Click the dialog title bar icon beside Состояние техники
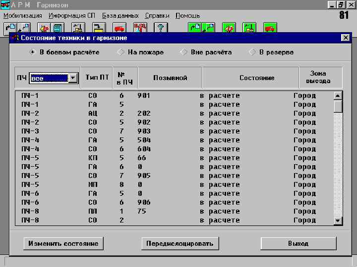 (15, 38)
